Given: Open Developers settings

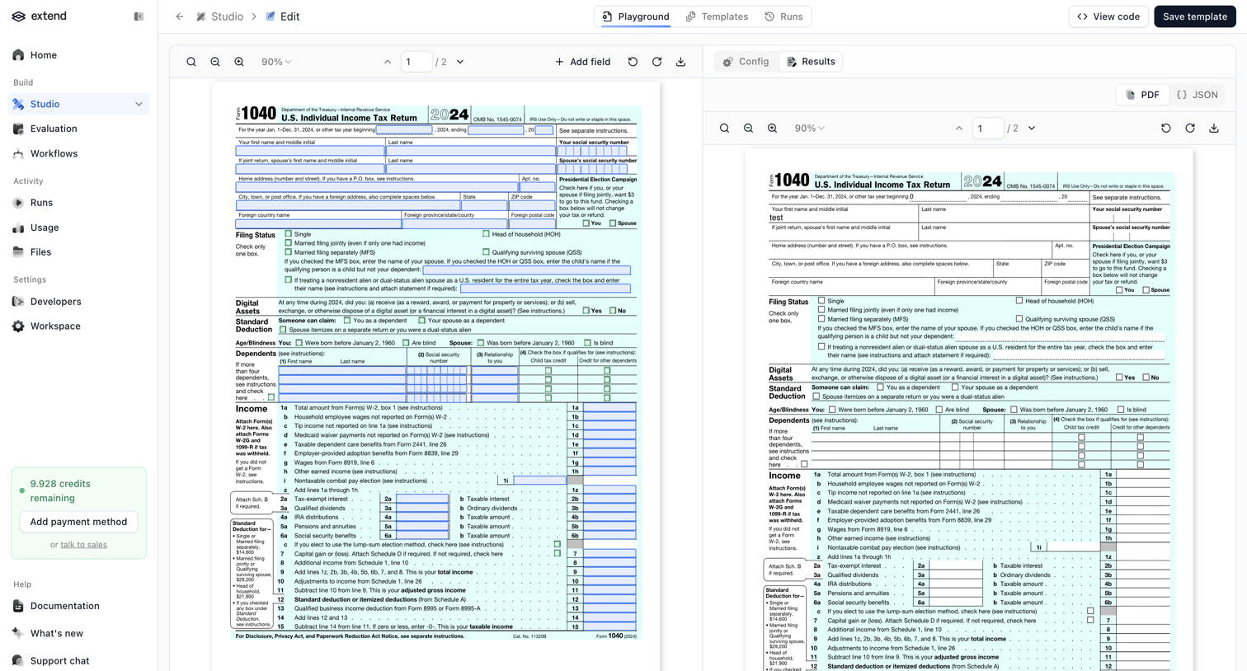Looking at the screenshot, I should [79, 302].
